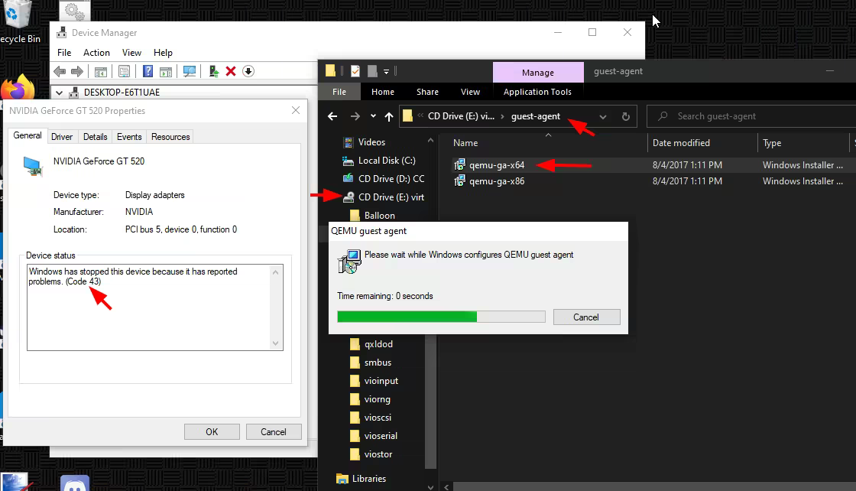
Task: Close the NVIDIA GeForce GT 520 Properties dialog
Action: click(x=296, y=110)
